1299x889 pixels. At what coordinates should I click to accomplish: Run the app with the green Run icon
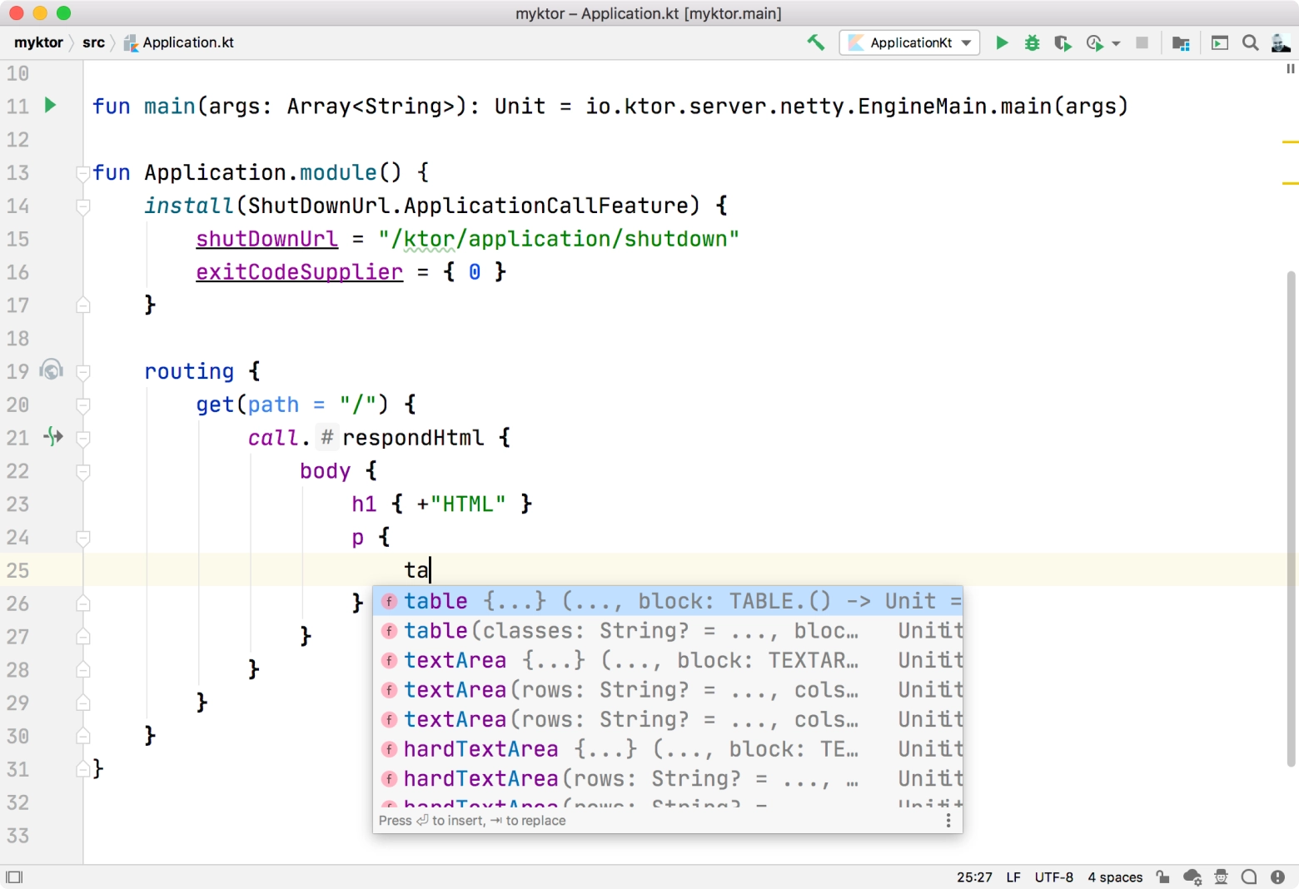[1002, 42]
